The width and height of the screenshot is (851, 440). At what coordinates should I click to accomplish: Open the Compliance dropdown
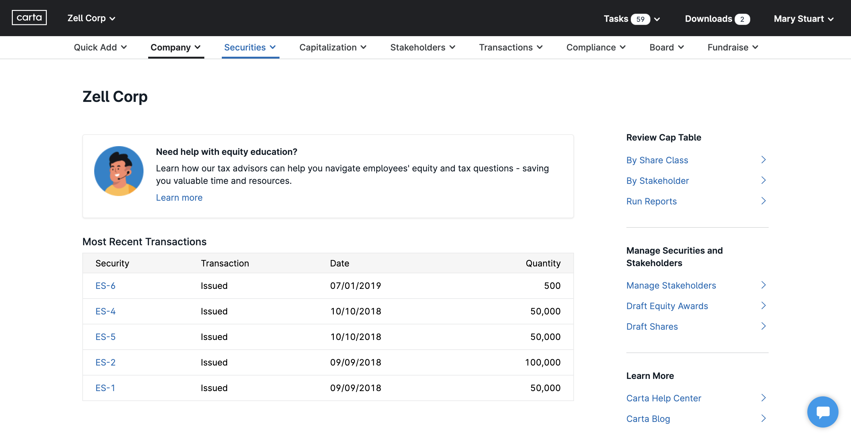596,47
